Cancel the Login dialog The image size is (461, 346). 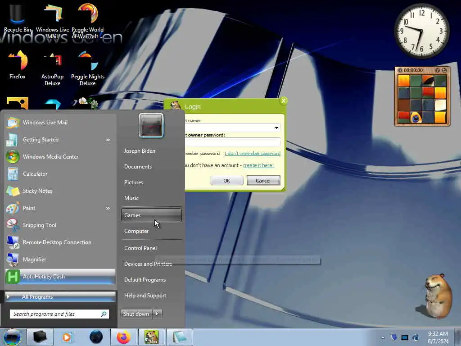pos(263,181)
